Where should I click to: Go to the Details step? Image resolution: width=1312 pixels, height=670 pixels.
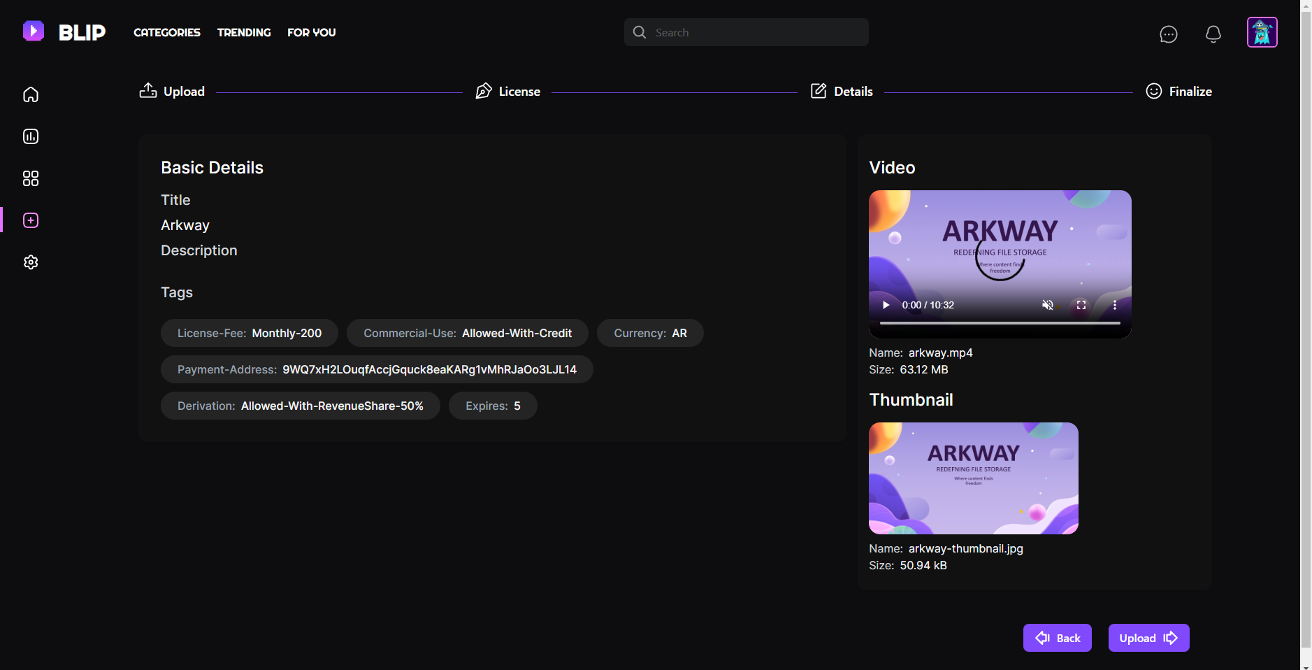coord(842,91)
